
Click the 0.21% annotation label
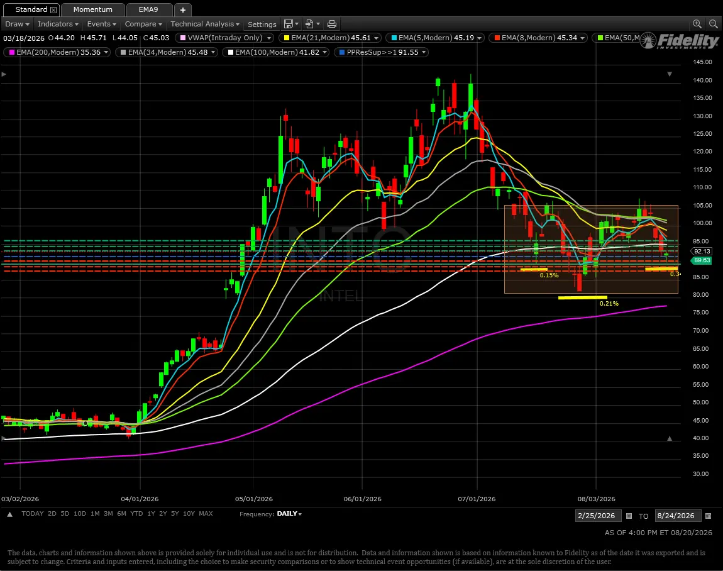609,304
